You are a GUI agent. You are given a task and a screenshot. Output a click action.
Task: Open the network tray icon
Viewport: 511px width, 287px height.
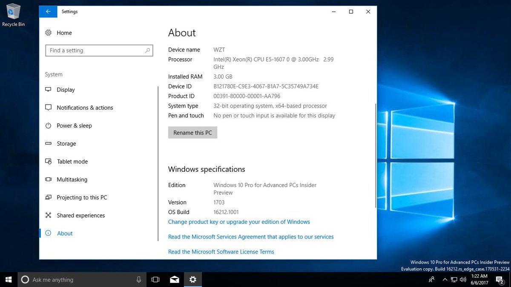click(454, 279)
